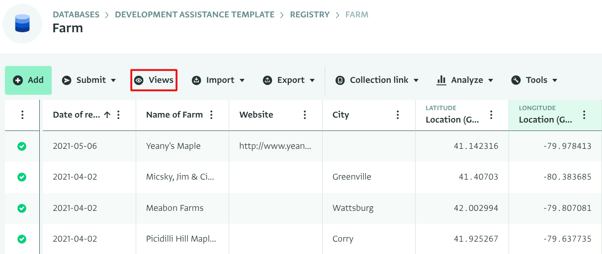Click the Yeany's Maple website cell
The width and height of the screenshot is (602, 254).
pyautogui.click(x=275, y=146)
